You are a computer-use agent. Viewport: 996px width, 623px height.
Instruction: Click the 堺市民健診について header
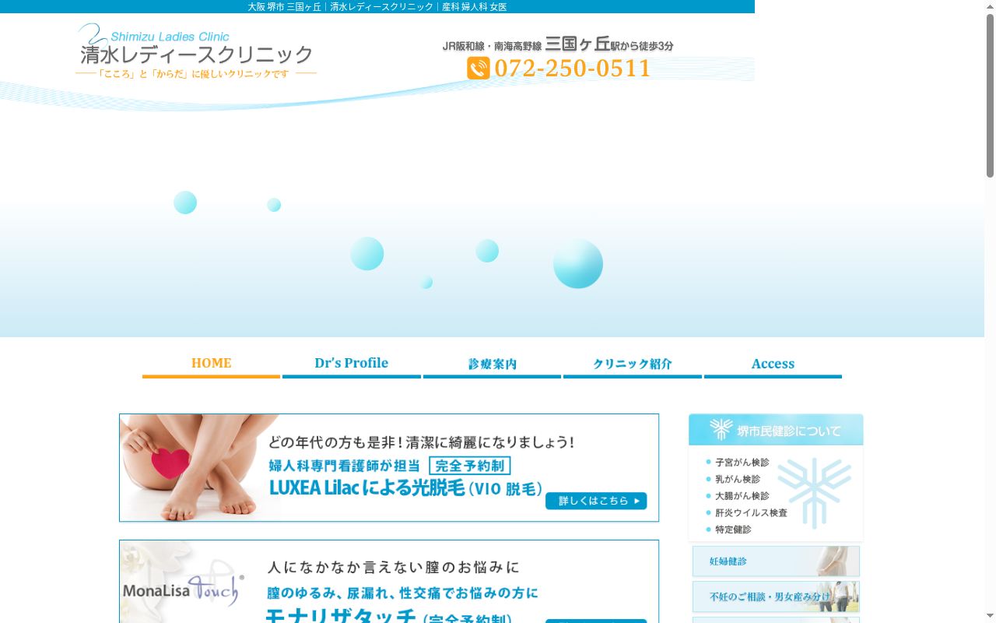click(776, 430)
